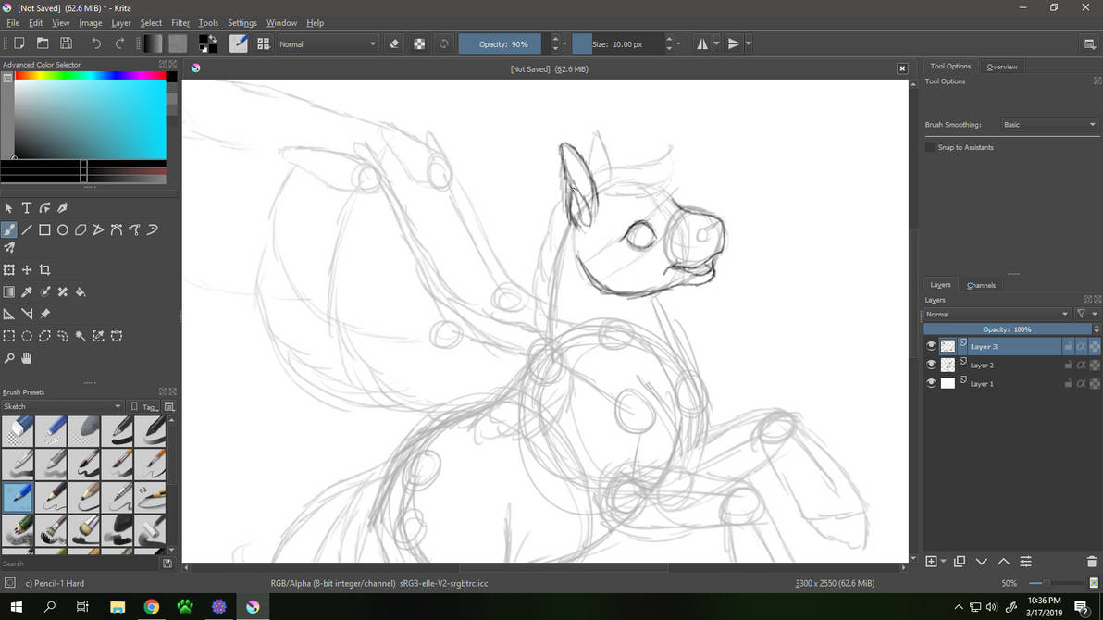Open the Layer menu
This screenshot has width=1103, height=620.
click(121, 23)
